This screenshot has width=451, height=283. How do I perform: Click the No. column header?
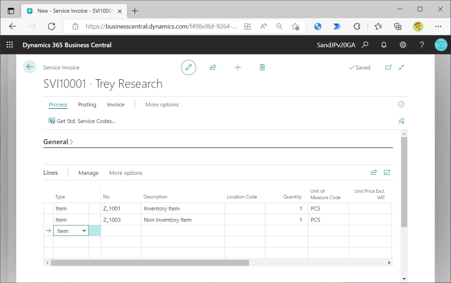point(107,196)
